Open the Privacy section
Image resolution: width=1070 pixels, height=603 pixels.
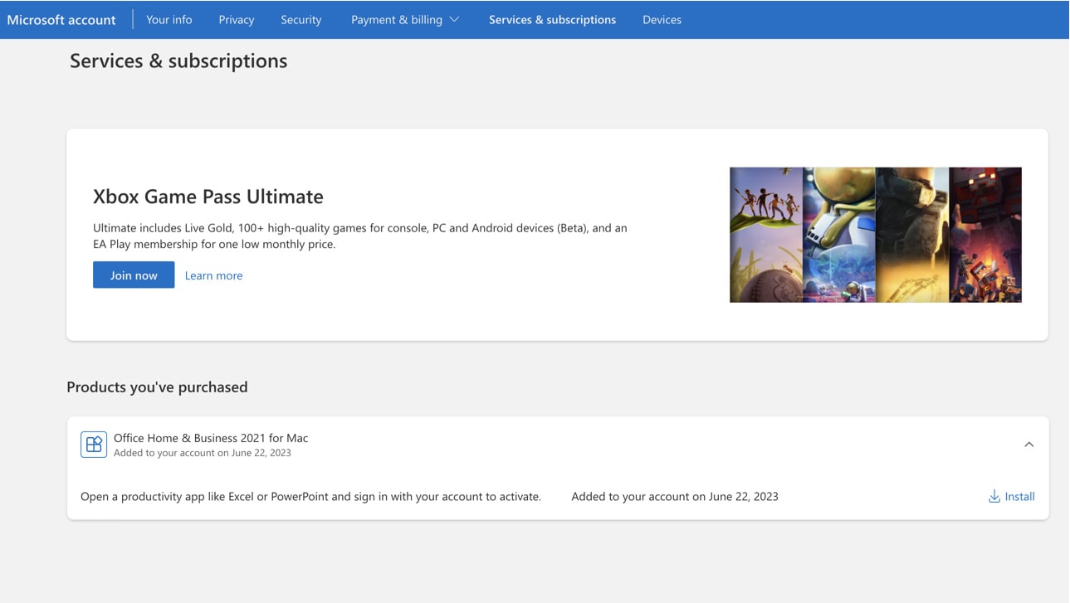pyautogui.click(x=237, y=20)
